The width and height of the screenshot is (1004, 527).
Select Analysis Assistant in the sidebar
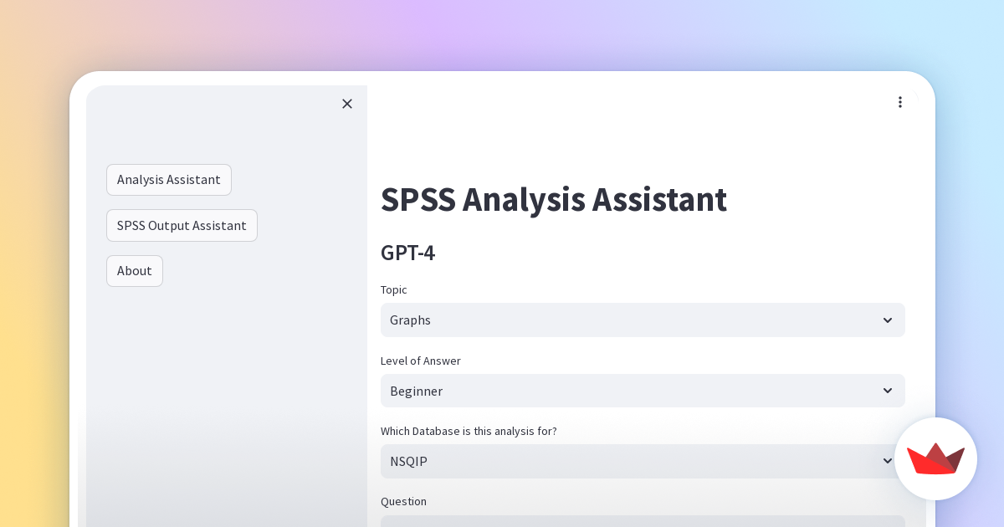[x=169, y=180]
